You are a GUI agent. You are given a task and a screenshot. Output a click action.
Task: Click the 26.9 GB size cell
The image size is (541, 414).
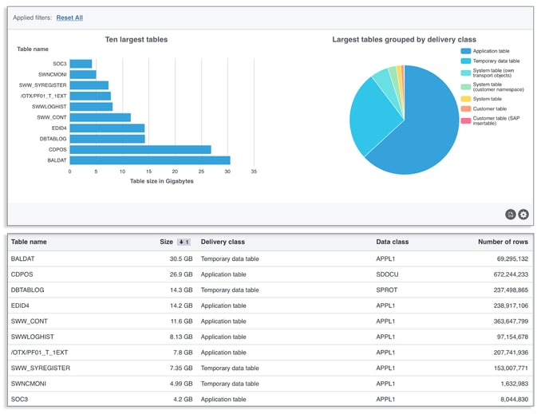pos(181,274)
